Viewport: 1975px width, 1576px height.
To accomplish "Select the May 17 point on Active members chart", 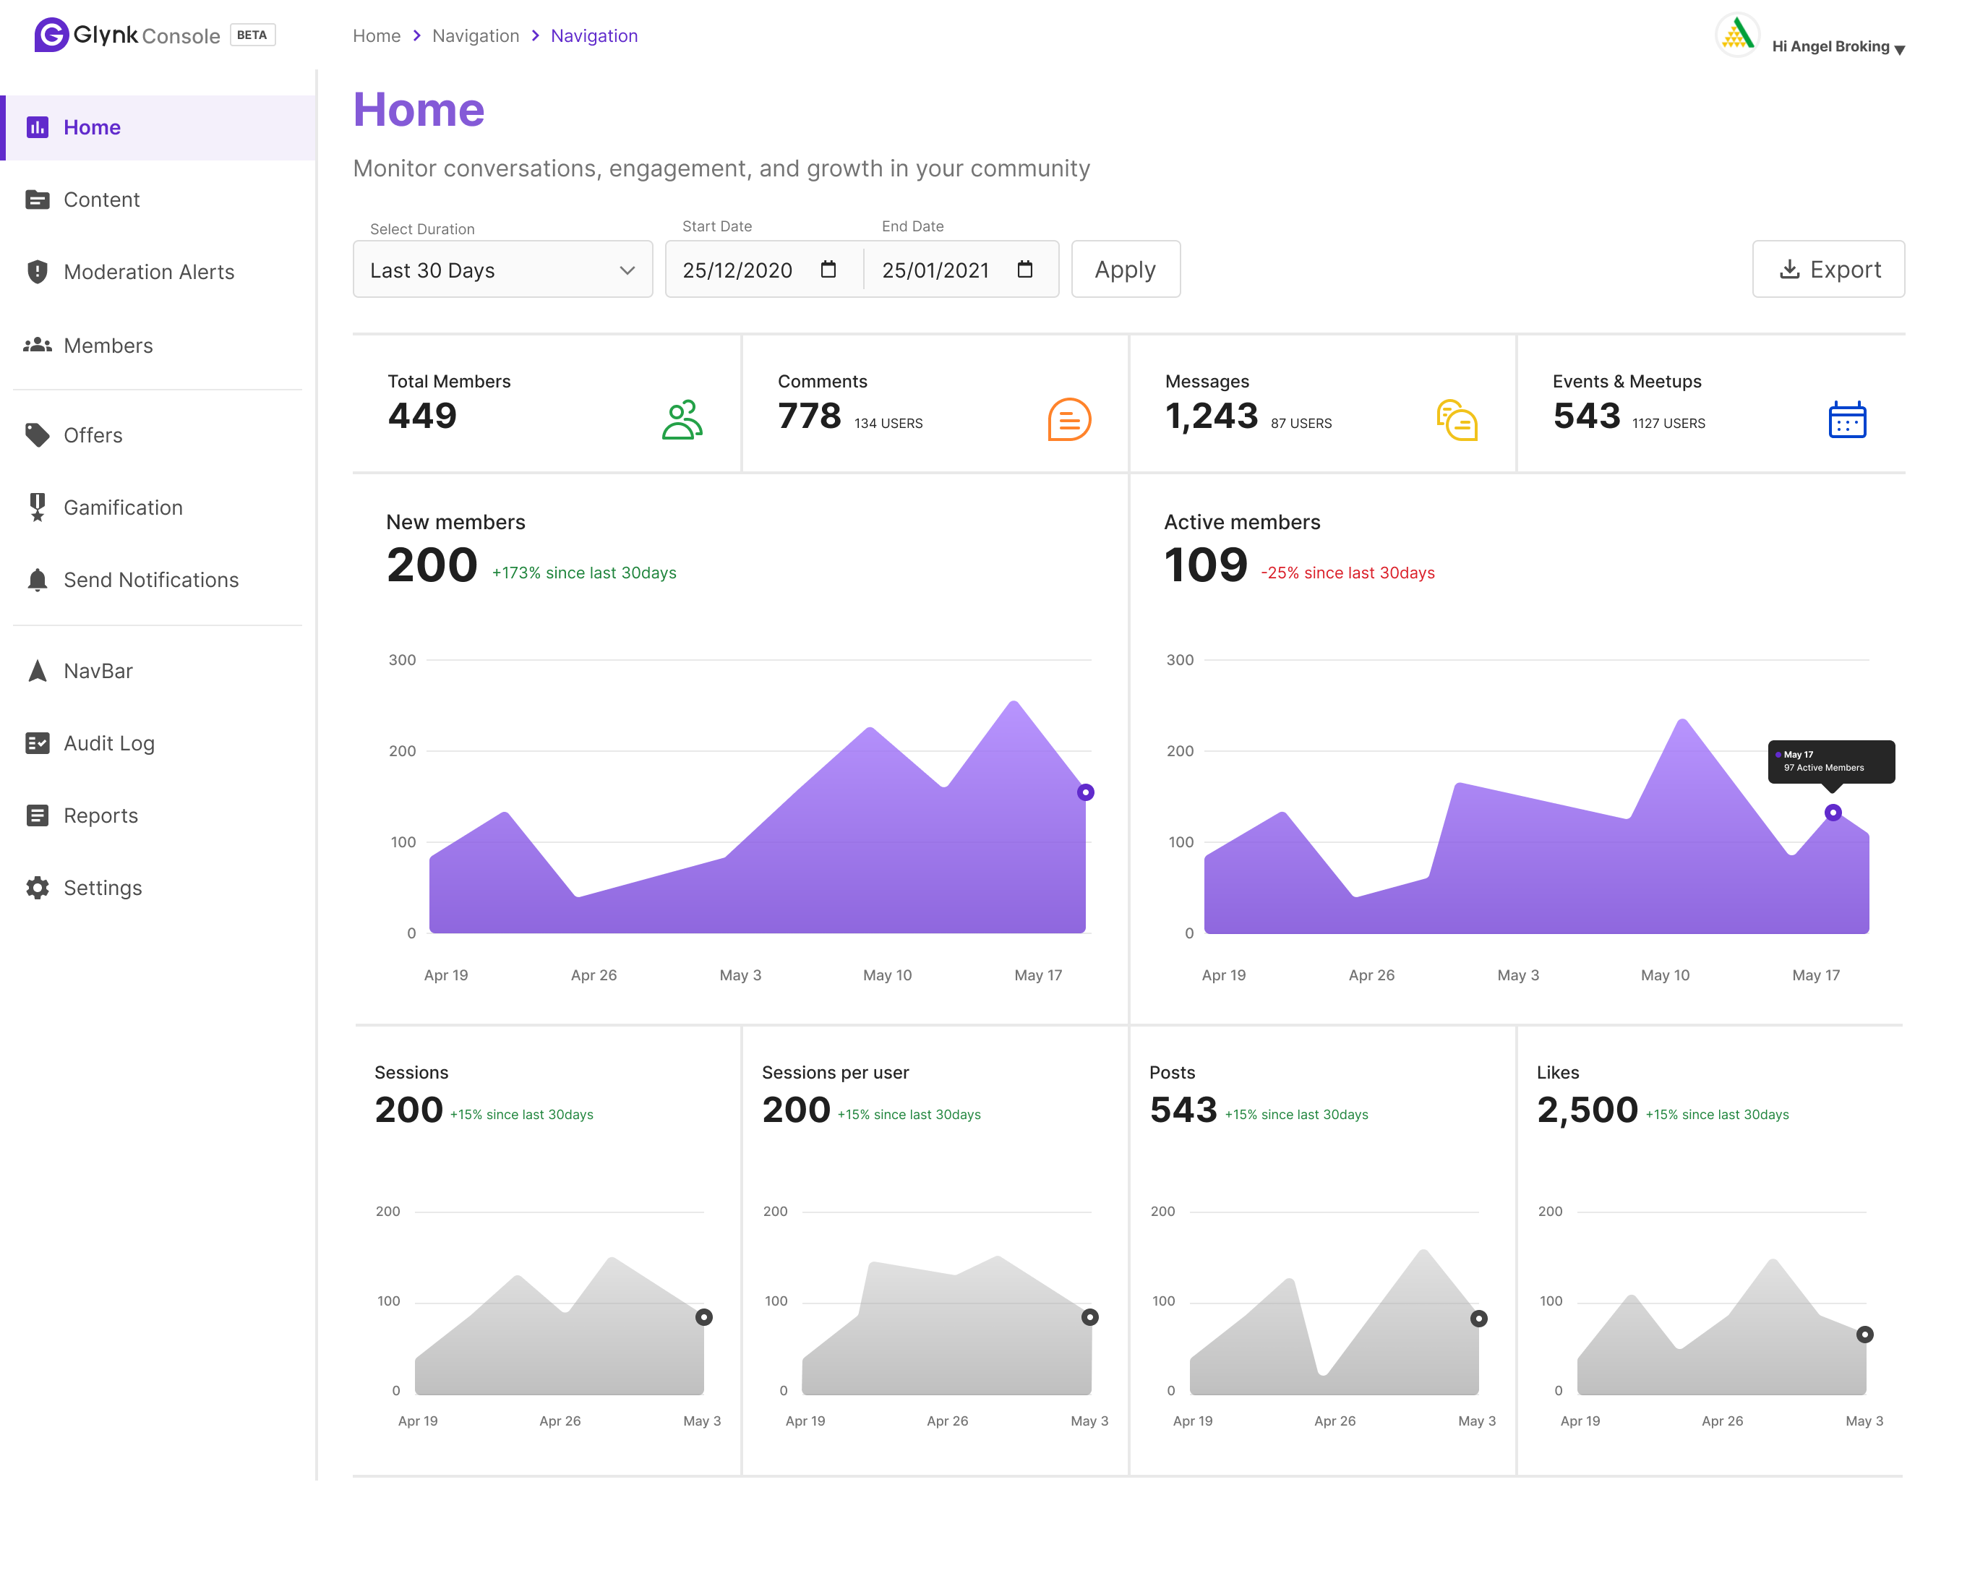I will (x=1832, y=812).
